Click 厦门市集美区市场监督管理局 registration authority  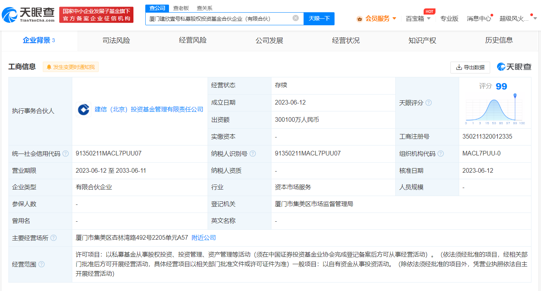[x=314, y=204]
